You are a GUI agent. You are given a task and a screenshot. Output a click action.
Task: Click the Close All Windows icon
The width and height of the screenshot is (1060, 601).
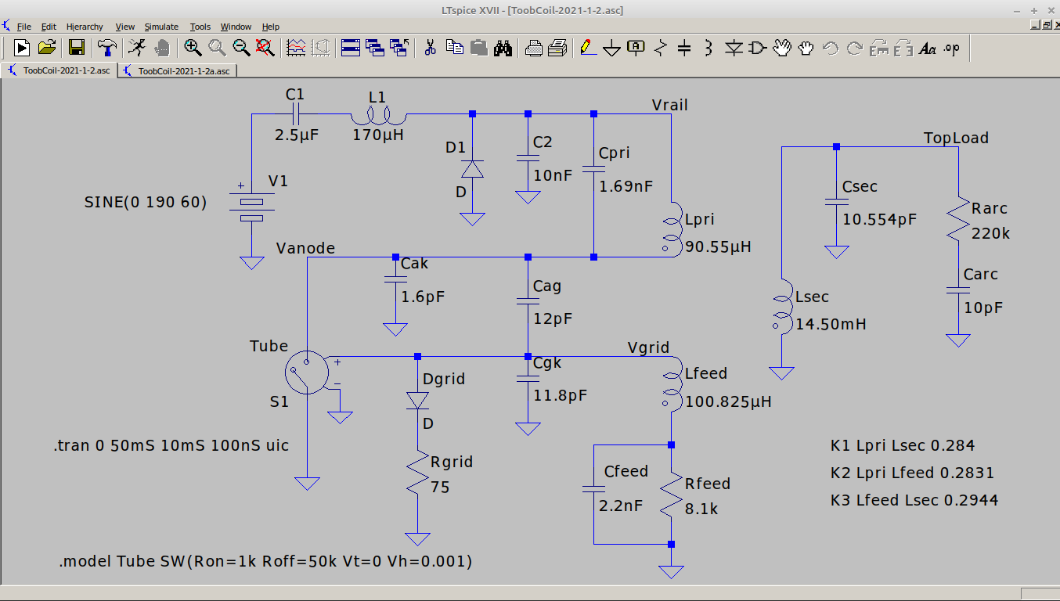click(399, 48)
